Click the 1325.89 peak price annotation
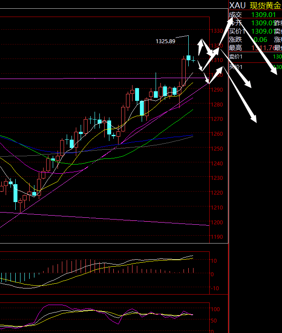 click(165, 41)
